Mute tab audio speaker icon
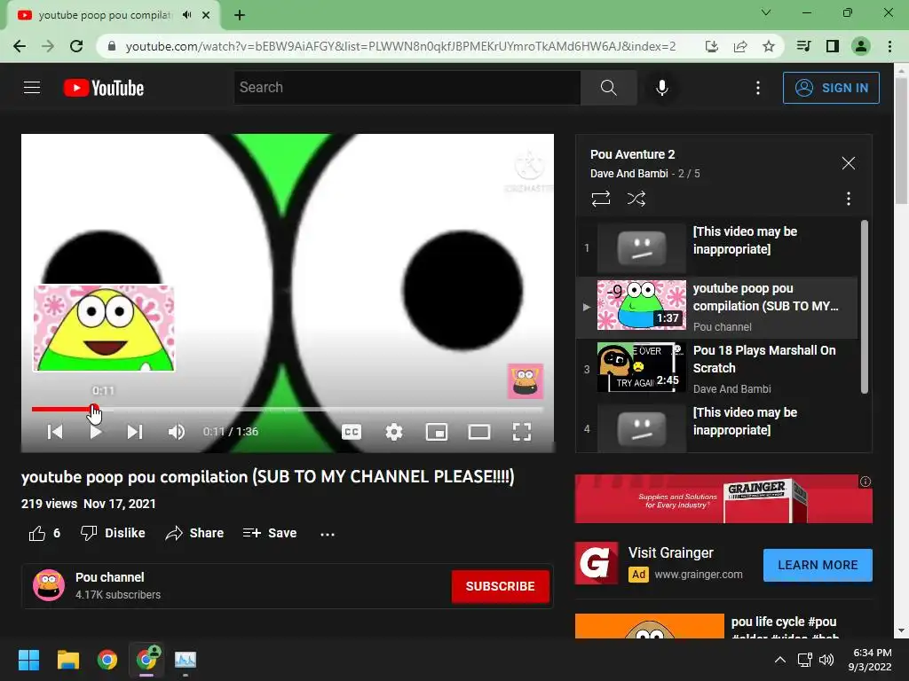Viewport: 909px width, 681px height. click(x=186, y=15)
